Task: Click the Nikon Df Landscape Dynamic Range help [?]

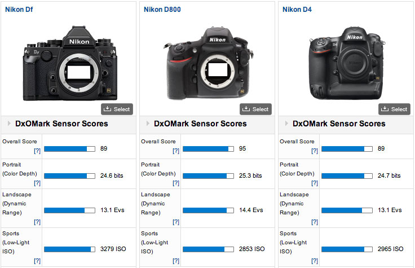Action: 37,222
